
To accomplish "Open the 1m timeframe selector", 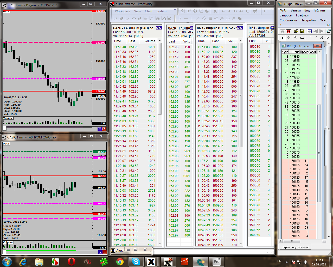I will click(265, 11).
